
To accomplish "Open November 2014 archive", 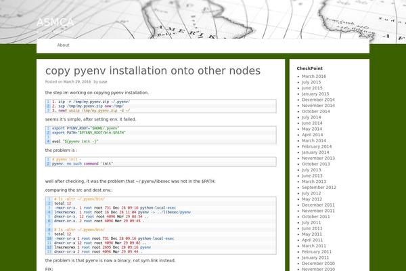I will (318, 106).
